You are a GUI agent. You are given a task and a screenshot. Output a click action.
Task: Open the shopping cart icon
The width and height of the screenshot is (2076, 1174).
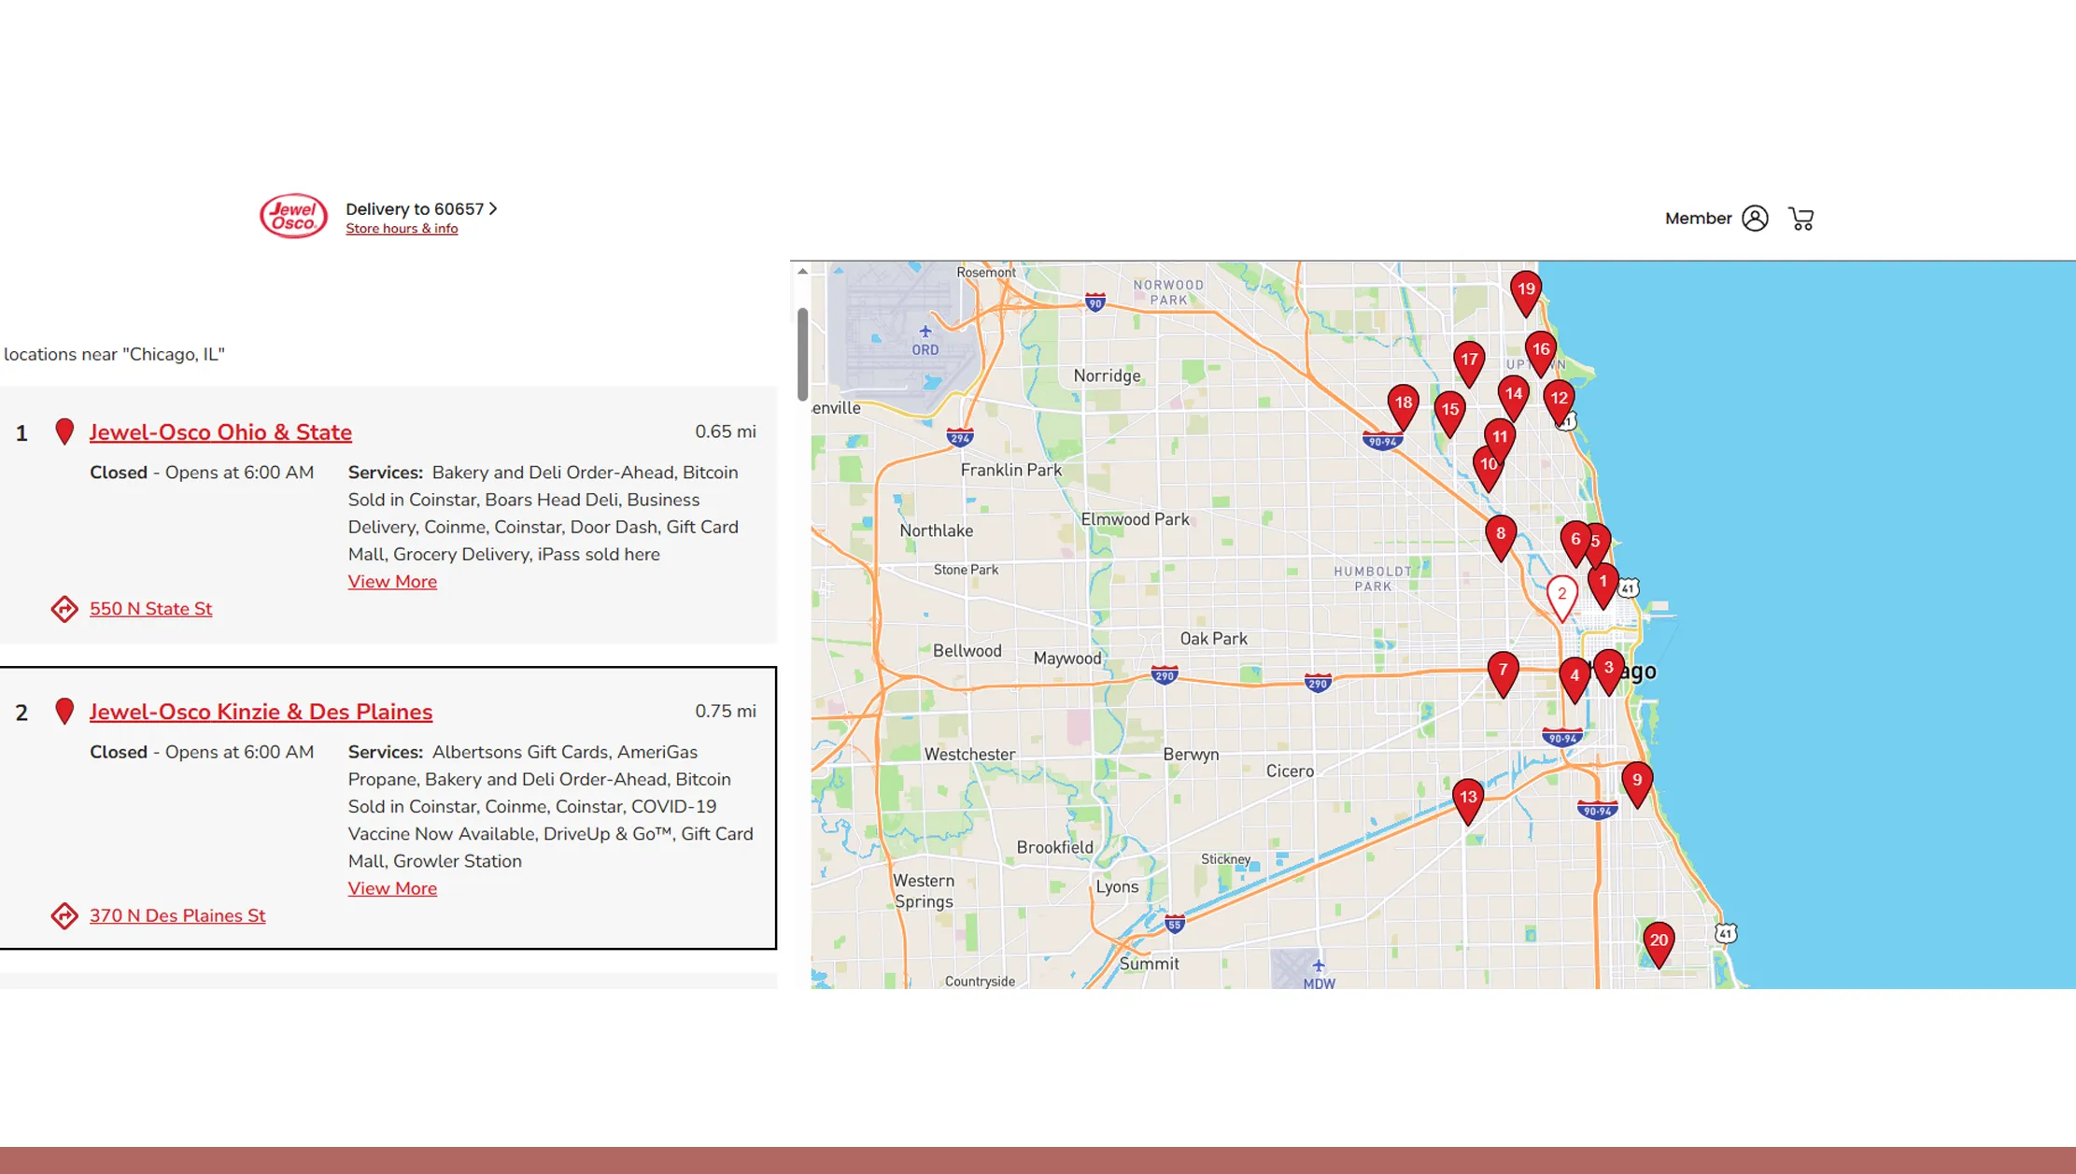(1801, 218)
